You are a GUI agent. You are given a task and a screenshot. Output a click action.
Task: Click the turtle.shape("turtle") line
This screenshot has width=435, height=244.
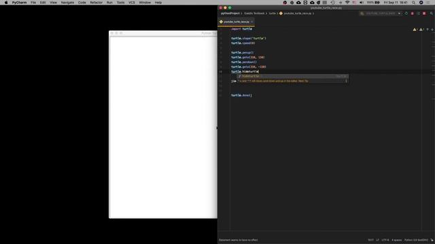pyautogui.click(x=249, y=39)
